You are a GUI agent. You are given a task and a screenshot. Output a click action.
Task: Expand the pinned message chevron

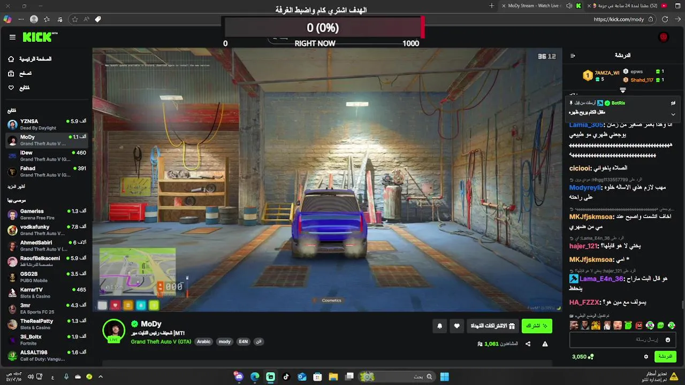pyautogui.click(x=673, y=114)
